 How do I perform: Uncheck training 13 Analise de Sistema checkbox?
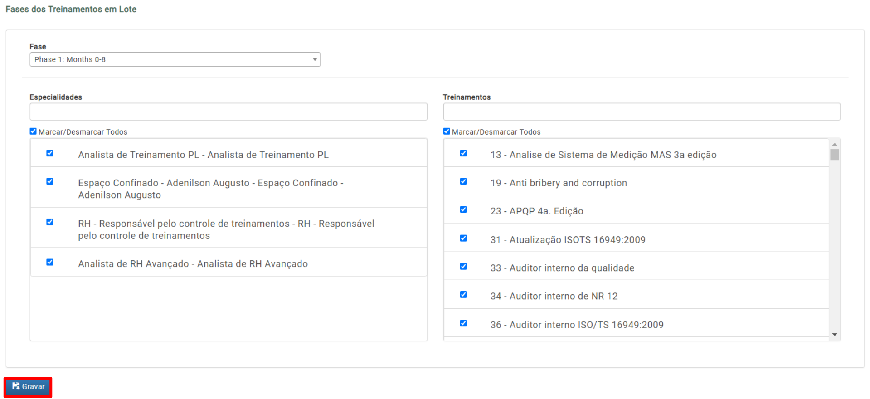click(463, 153)
